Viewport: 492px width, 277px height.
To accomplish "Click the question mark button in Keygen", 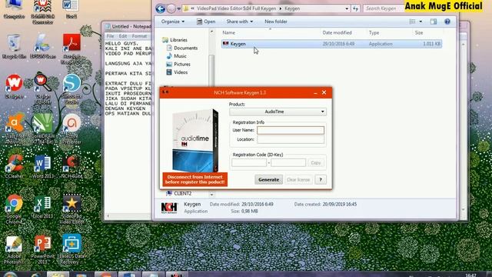I will click(321, 179).
